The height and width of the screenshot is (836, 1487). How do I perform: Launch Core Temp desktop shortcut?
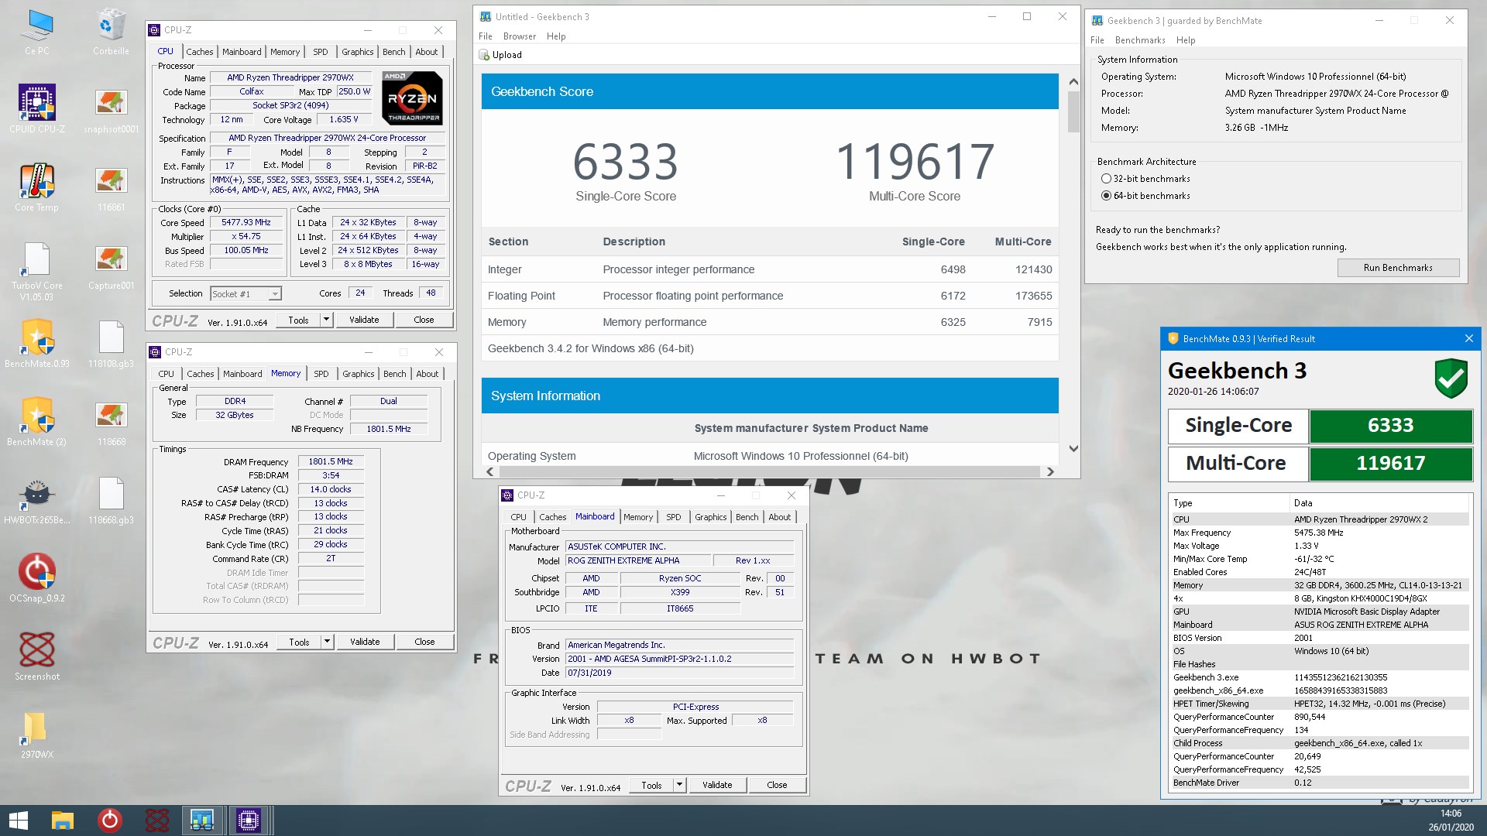(x=36, y=187)
